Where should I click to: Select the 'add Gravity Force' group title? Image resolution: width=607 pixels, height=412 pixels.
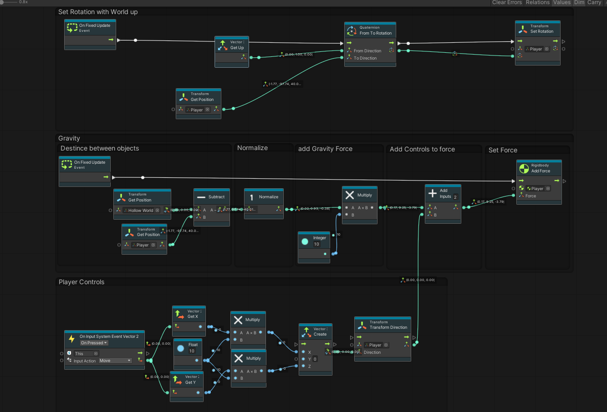pyautogui.click(x=325, y=149)
